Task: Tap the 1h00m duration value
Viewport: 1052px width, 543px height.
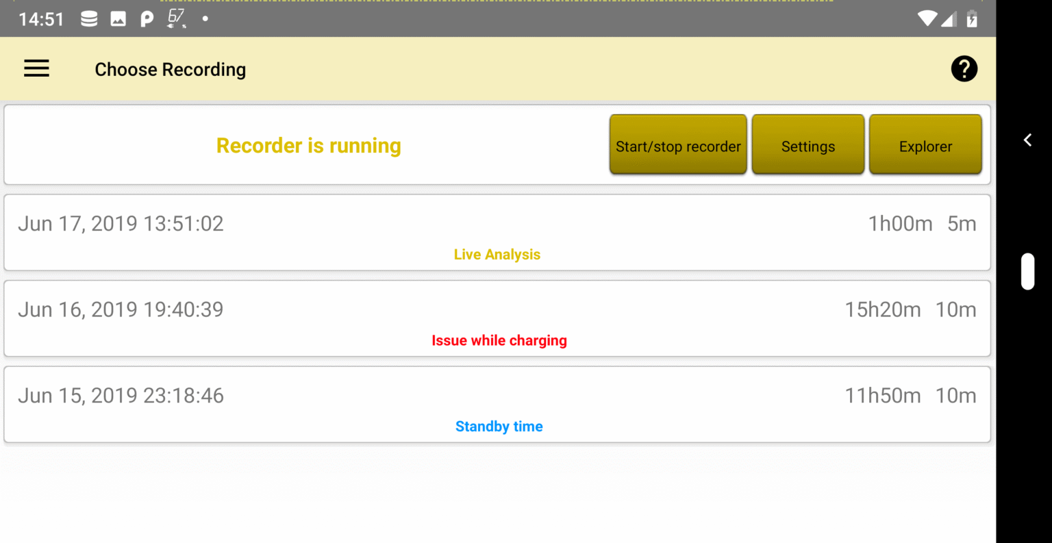Action: [901, 224]
